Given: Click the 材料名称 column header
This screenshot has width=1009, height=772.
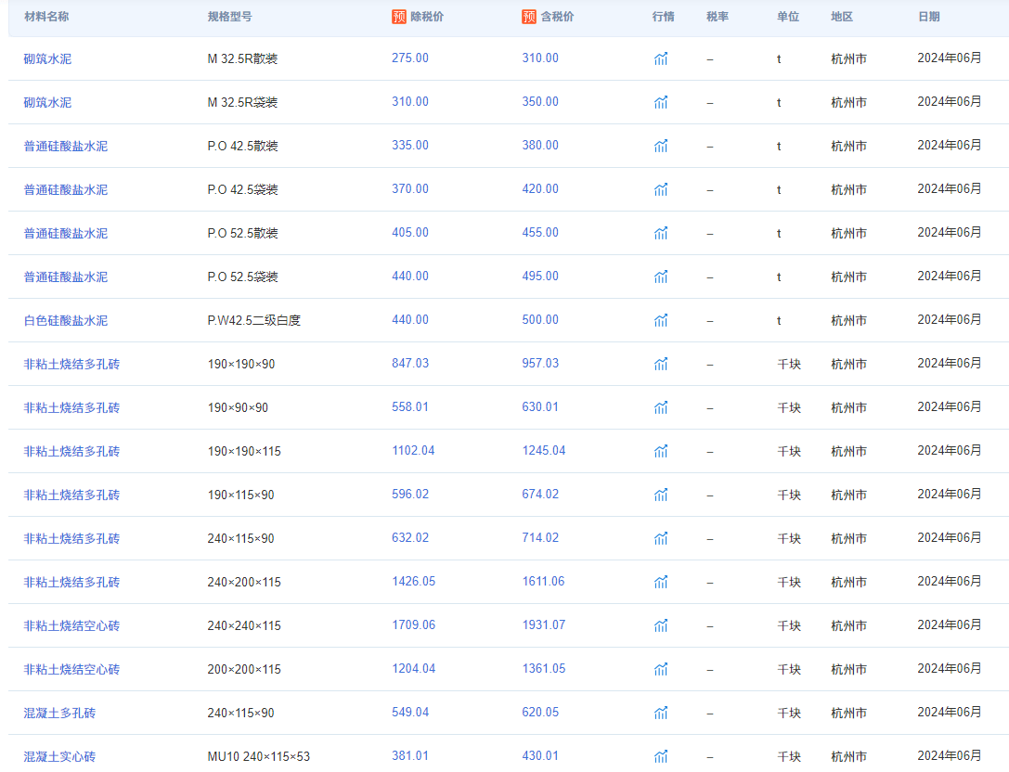Looking at the screenshot, I should point(46,17).
